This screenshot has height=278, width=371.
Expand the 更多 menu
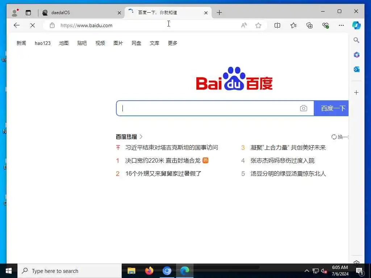tap(172, 43)
